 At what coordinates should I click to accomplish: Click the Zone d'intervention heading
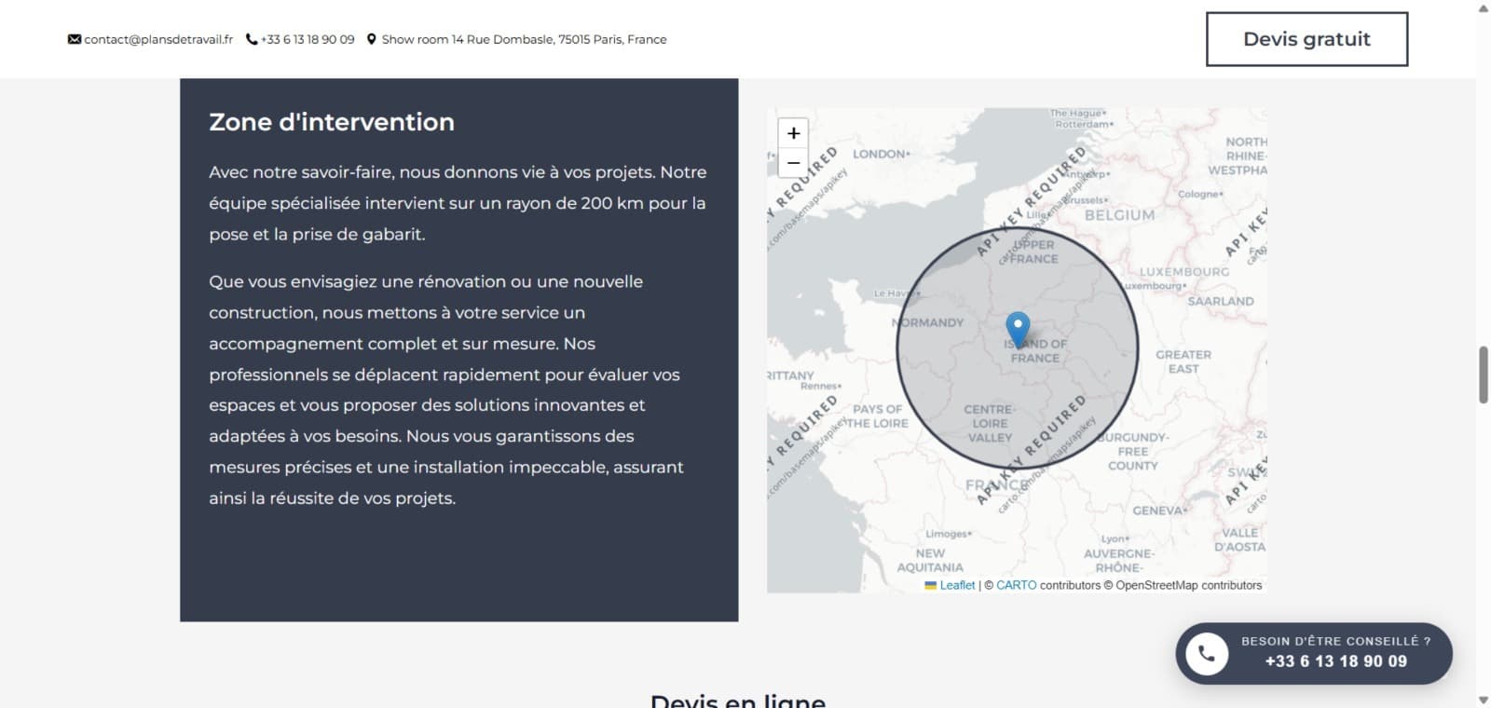[332, 122]
